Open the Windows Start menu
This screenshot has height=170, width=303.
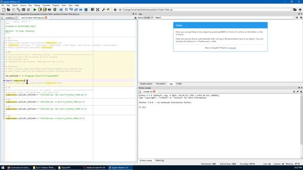coord(3,168)
